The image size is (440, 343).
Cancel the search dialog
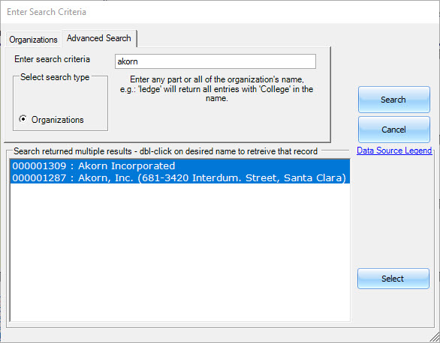(x=393, y=130)
